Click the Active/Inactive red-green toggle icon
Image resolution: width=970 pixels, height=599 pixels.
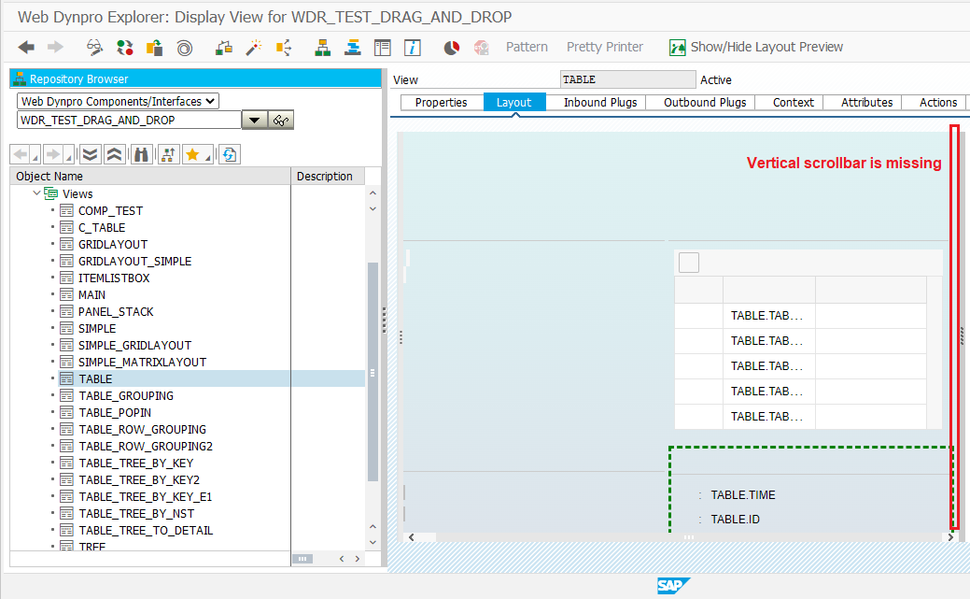coord(125,47)
